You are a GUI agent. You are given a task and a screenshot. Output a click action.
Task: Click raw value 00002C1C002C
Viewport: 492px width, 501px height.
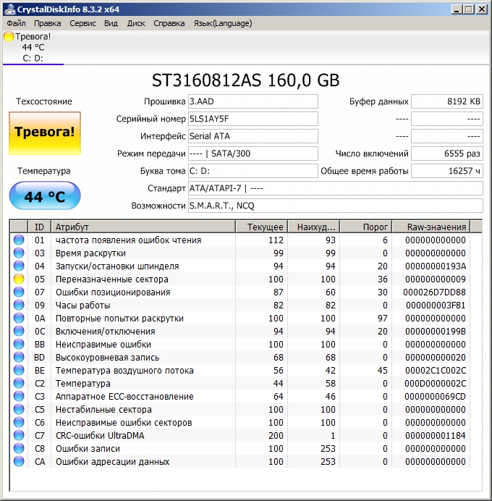pos(436,370)
